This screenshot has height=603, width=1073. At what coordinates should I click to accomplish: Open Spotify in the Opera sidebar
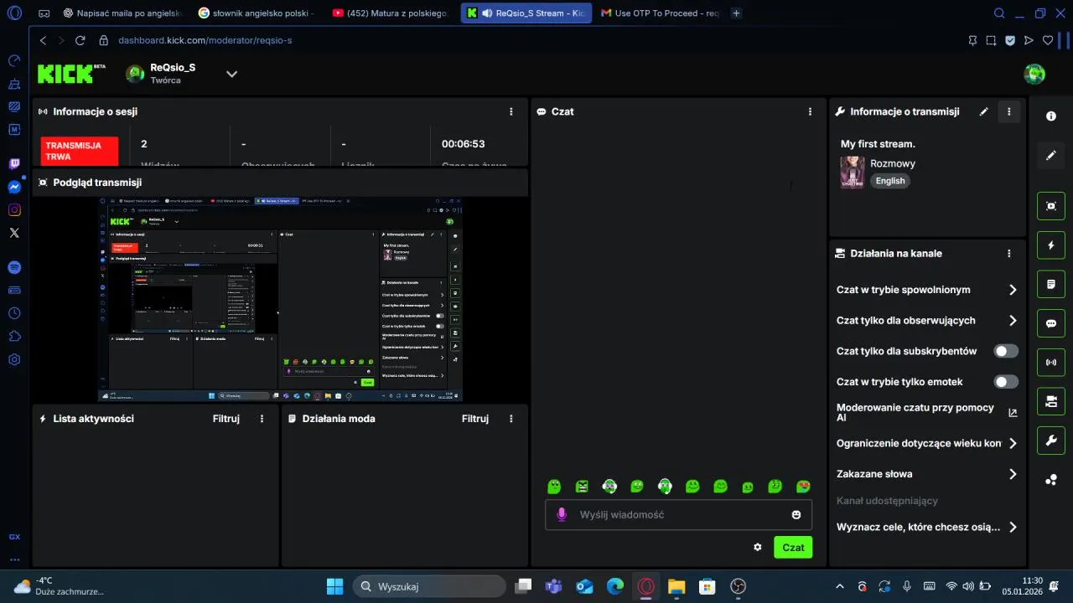pyautogui.click(x=14, y=267)
